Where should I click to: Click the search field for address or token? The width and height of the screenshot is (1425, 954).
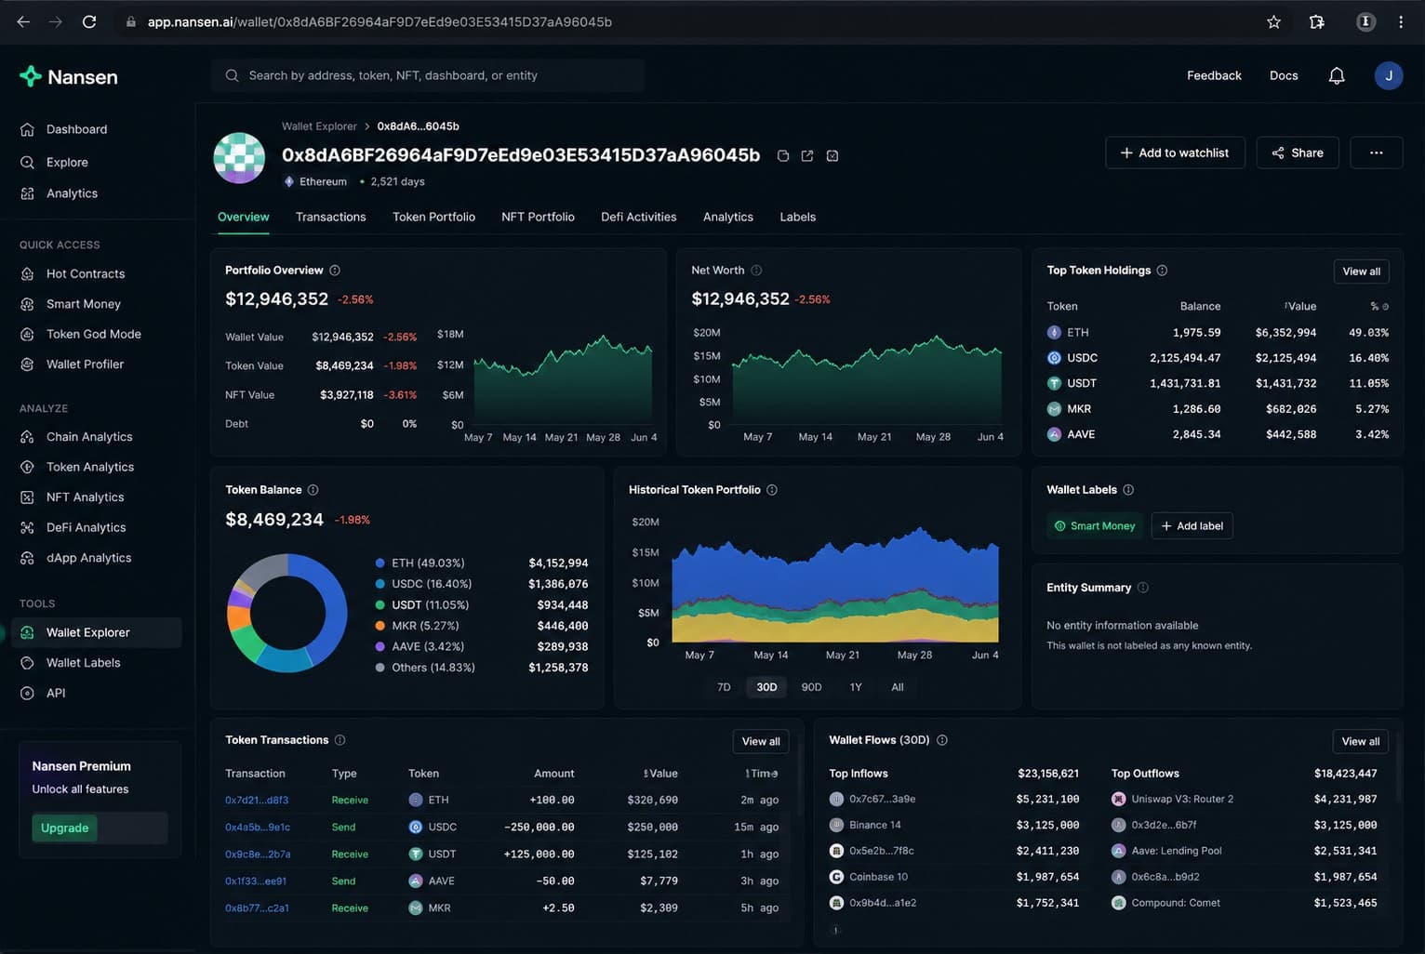click(x=428, y=75)
